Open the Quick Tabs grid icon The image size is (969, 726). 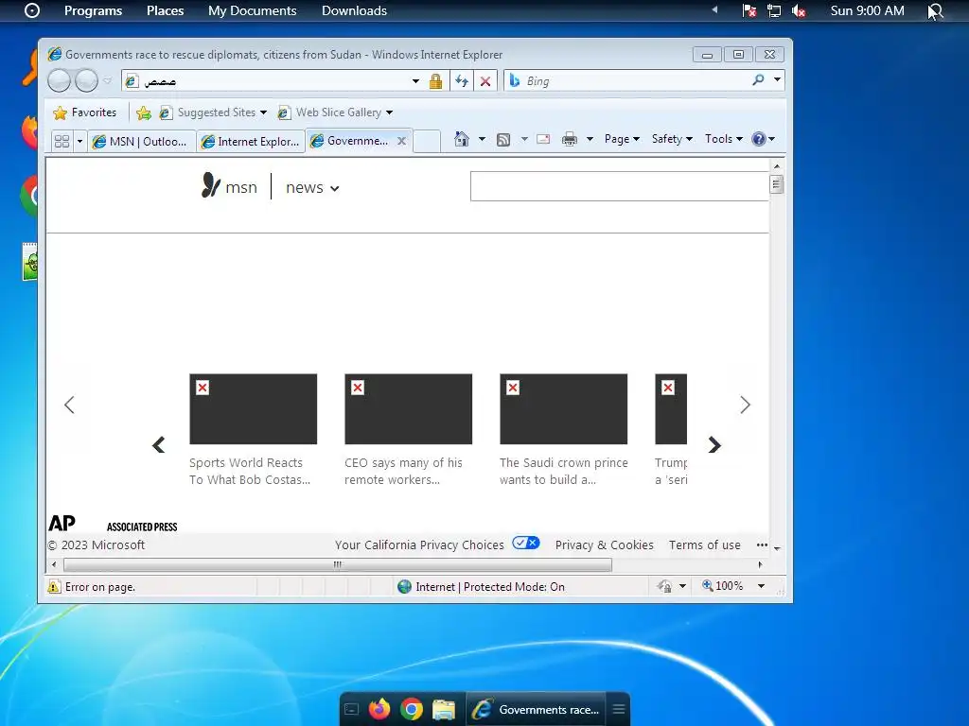click(x=62, y=142)
